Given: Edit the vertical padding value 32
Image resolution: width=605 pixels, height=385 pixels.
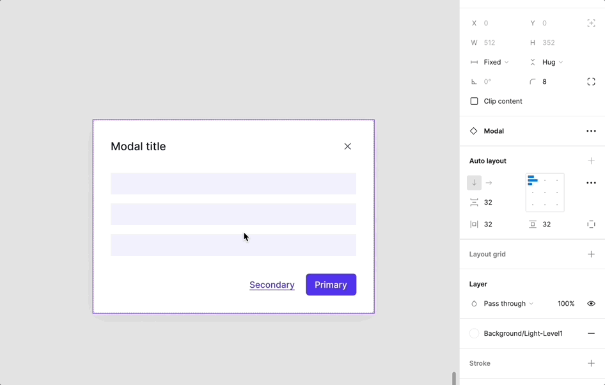Looking at the screenshot, I should (547, 224).
